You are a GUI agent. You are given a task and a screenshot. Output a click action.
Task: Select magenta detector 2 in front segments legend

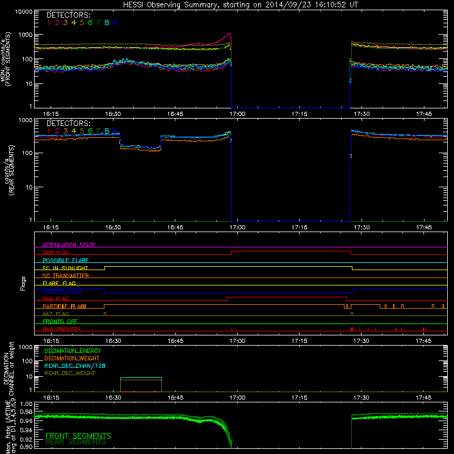pos(57,23)
